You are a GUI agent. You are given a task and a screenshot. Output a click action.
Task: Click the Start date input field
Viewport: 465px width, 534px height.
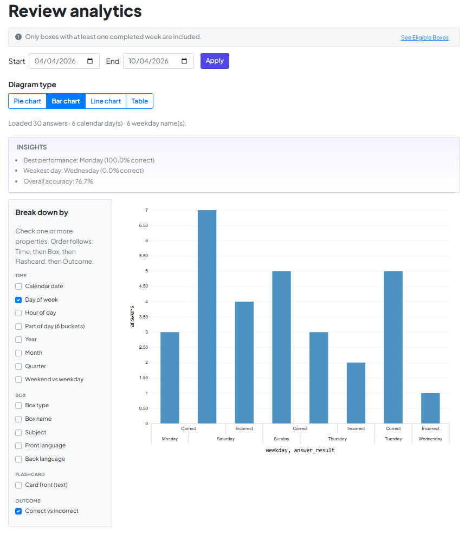point(57,61)
